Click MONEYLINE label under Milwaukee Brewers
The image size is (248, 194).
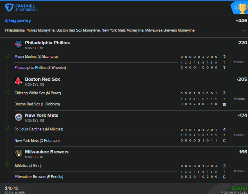click(x=34, y=157)
